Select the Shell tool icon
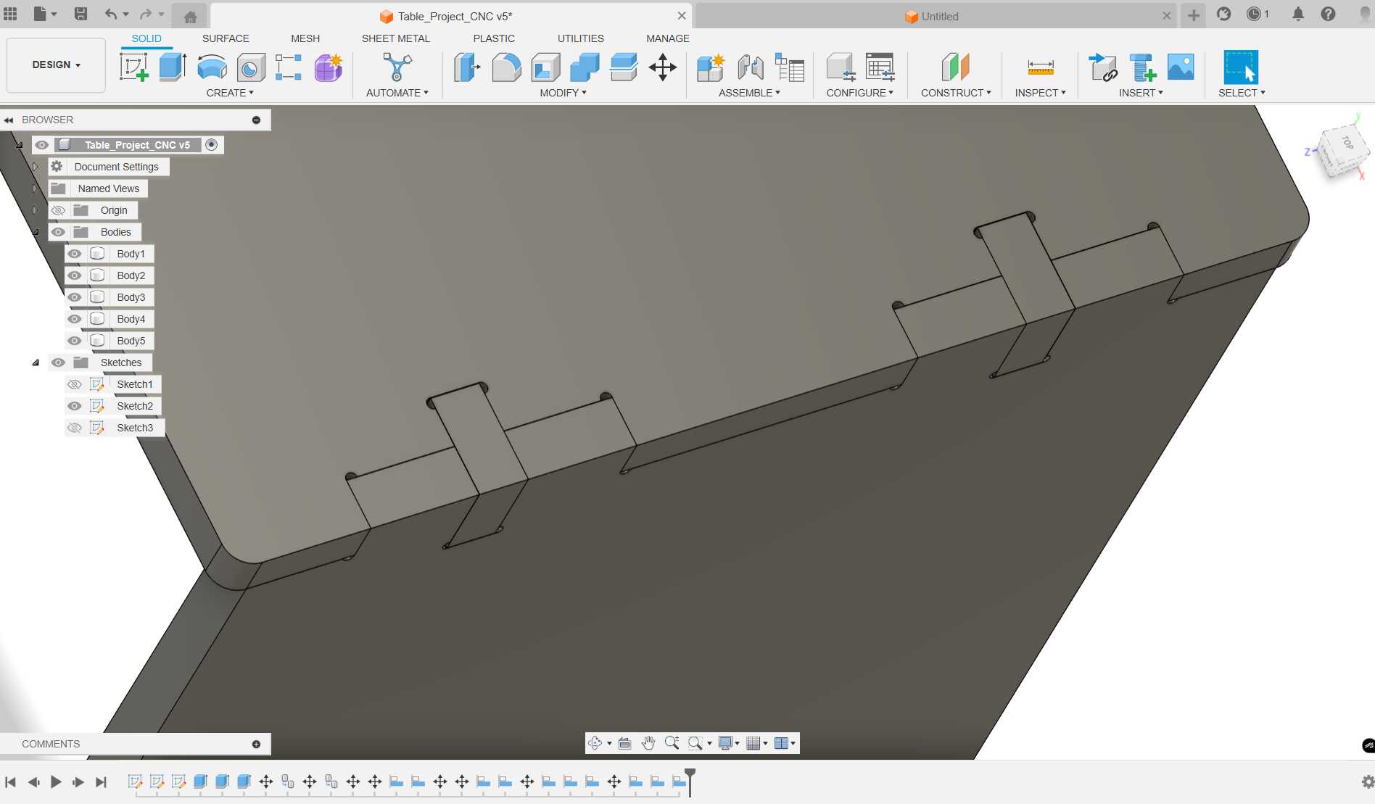Screen dimensions: 1375x804 click(x=545, y=67)
